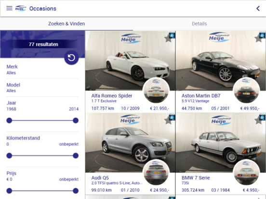Click the date 03 / 1984
The width and height of the screenshot is (266, 199).
tap(220, 190)
